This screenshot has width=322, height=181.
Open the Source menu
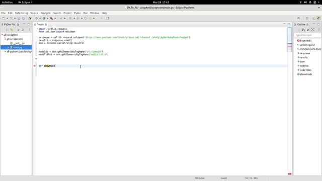pos(34,13)
